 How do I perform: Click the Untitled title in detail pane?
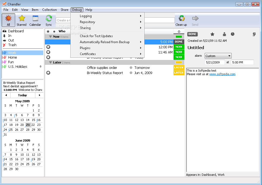click(x=196, y=48)
